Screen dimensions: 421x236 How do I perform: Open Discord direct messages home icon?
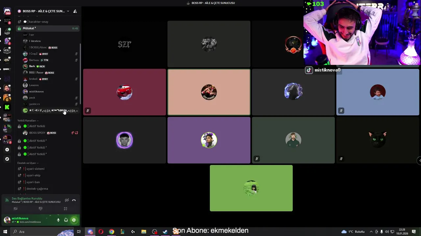(x=7, y=11)
